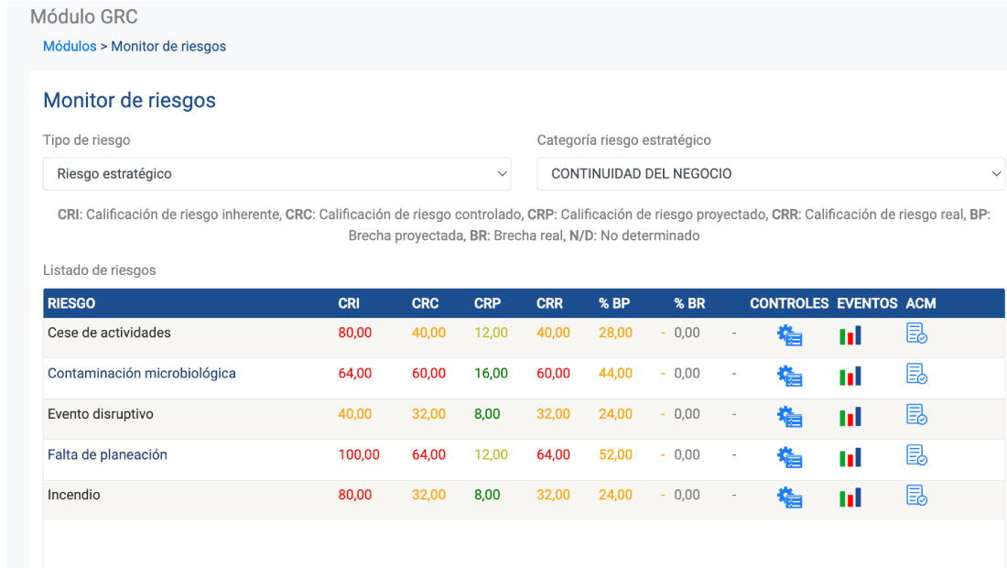Open ACM document icon for Evento disruptivo

pos(916,414)
